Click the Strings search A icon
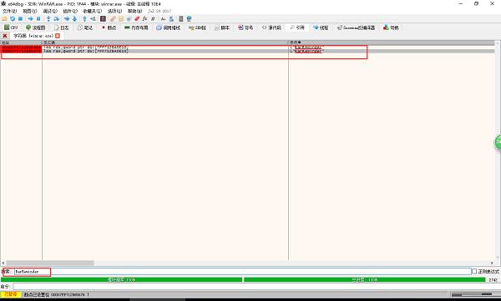This screenshot has width=501, height=301. pyautogui.click(x=163, y=19)
